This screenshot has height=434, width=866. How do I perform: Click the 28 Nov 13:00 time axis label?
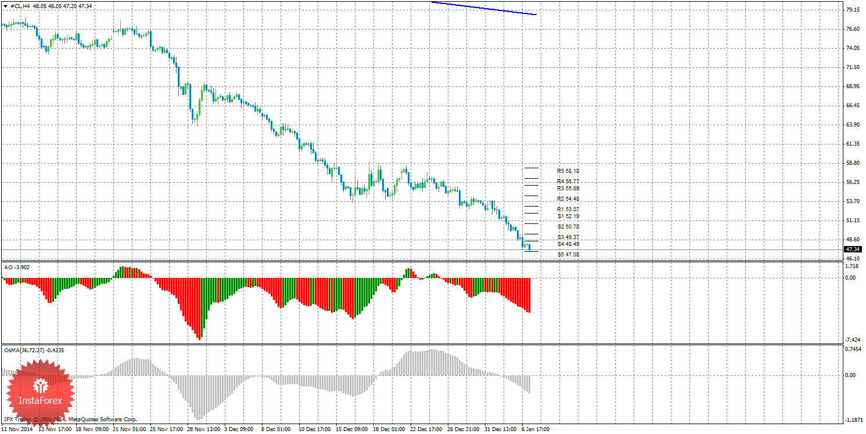203,429
